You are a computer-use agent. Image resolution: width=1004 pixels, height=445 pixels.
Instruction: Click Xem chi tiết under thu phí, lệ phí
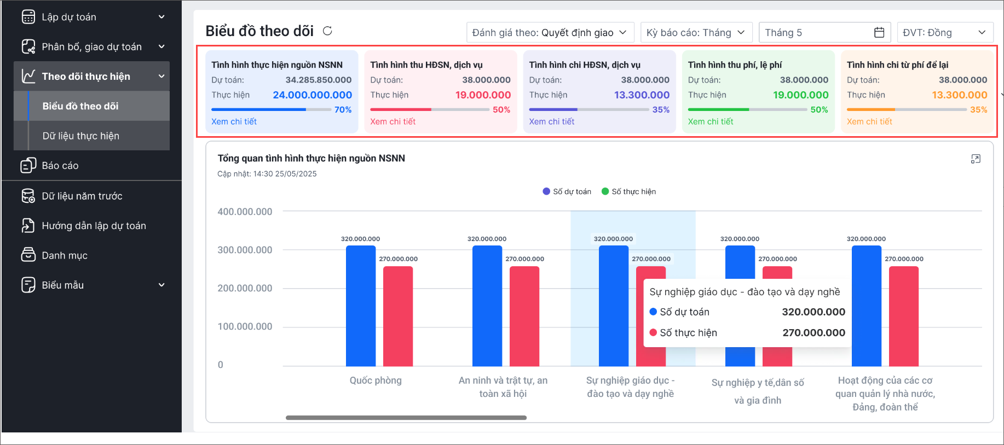coord(710,122)
